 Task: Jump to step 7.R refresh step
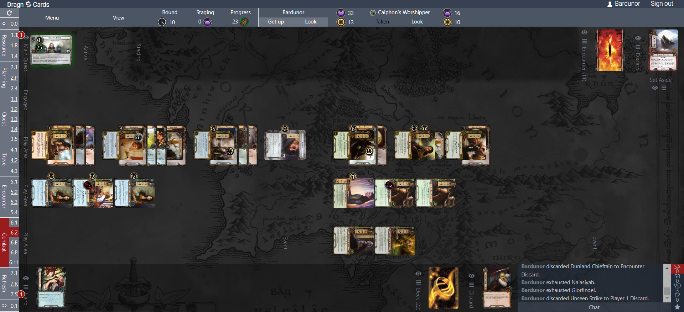[x=14, y=284]
